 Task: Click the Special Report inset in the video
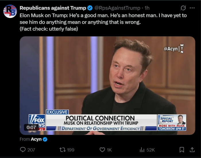(x=172, y=123)
